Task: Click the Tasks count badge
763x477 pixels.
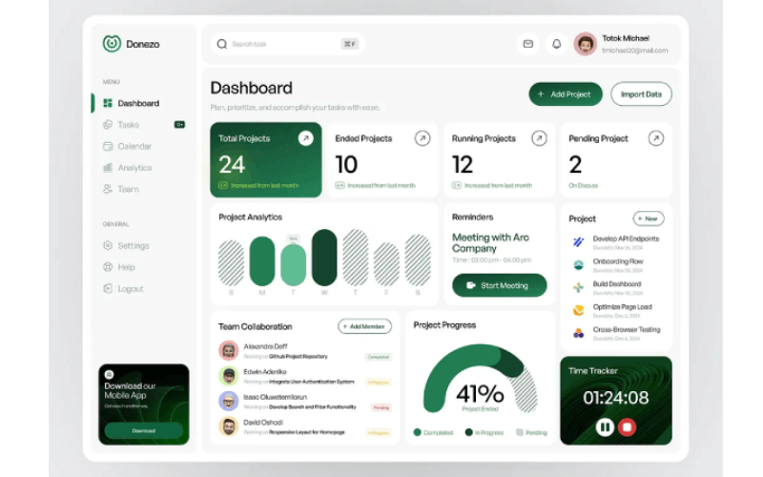Action: pos(179,125)
